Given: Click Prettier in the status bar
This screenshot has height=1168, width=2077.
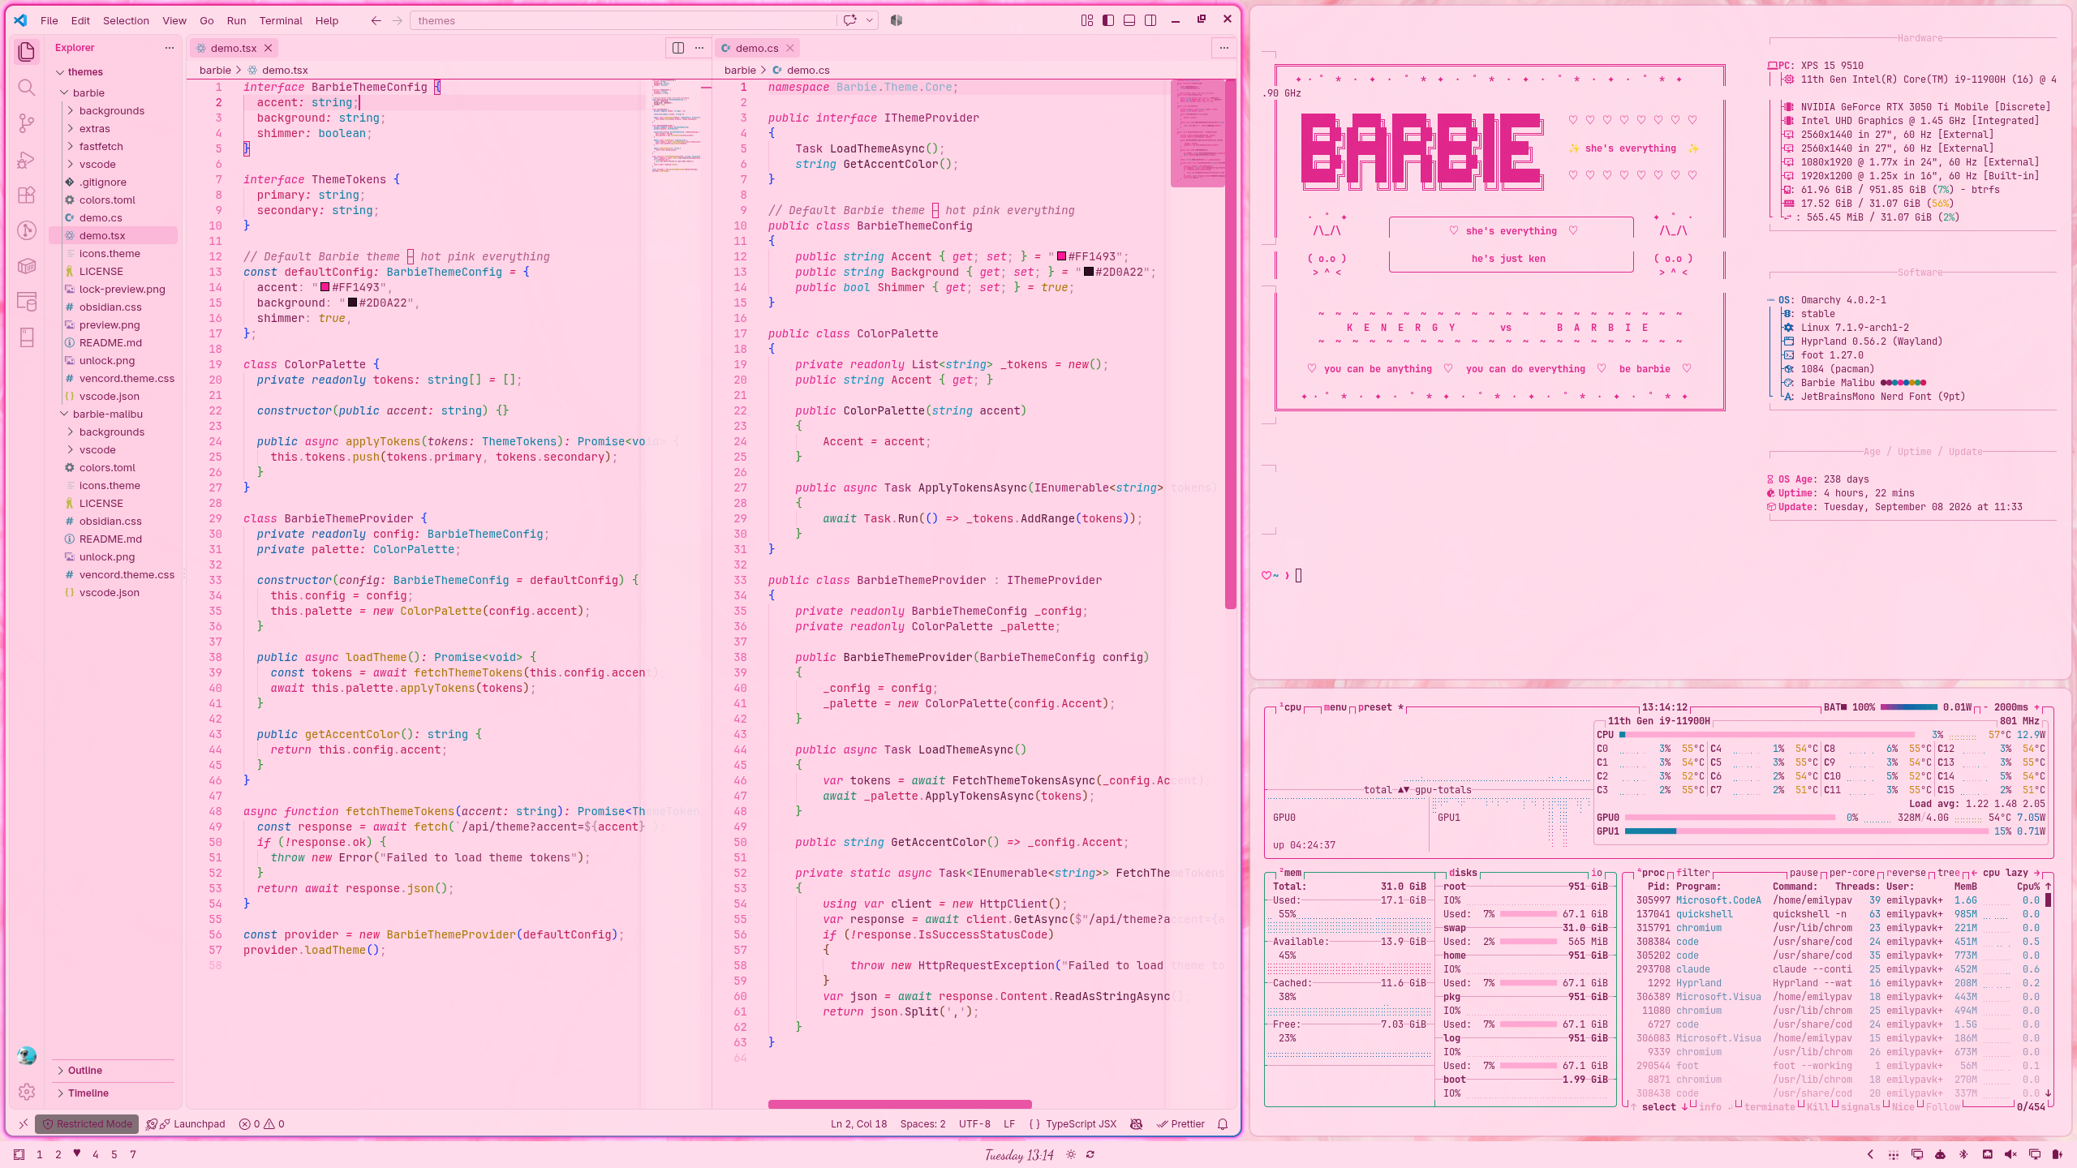Looking at the screenshot, I should (x=1180, y=1124).
